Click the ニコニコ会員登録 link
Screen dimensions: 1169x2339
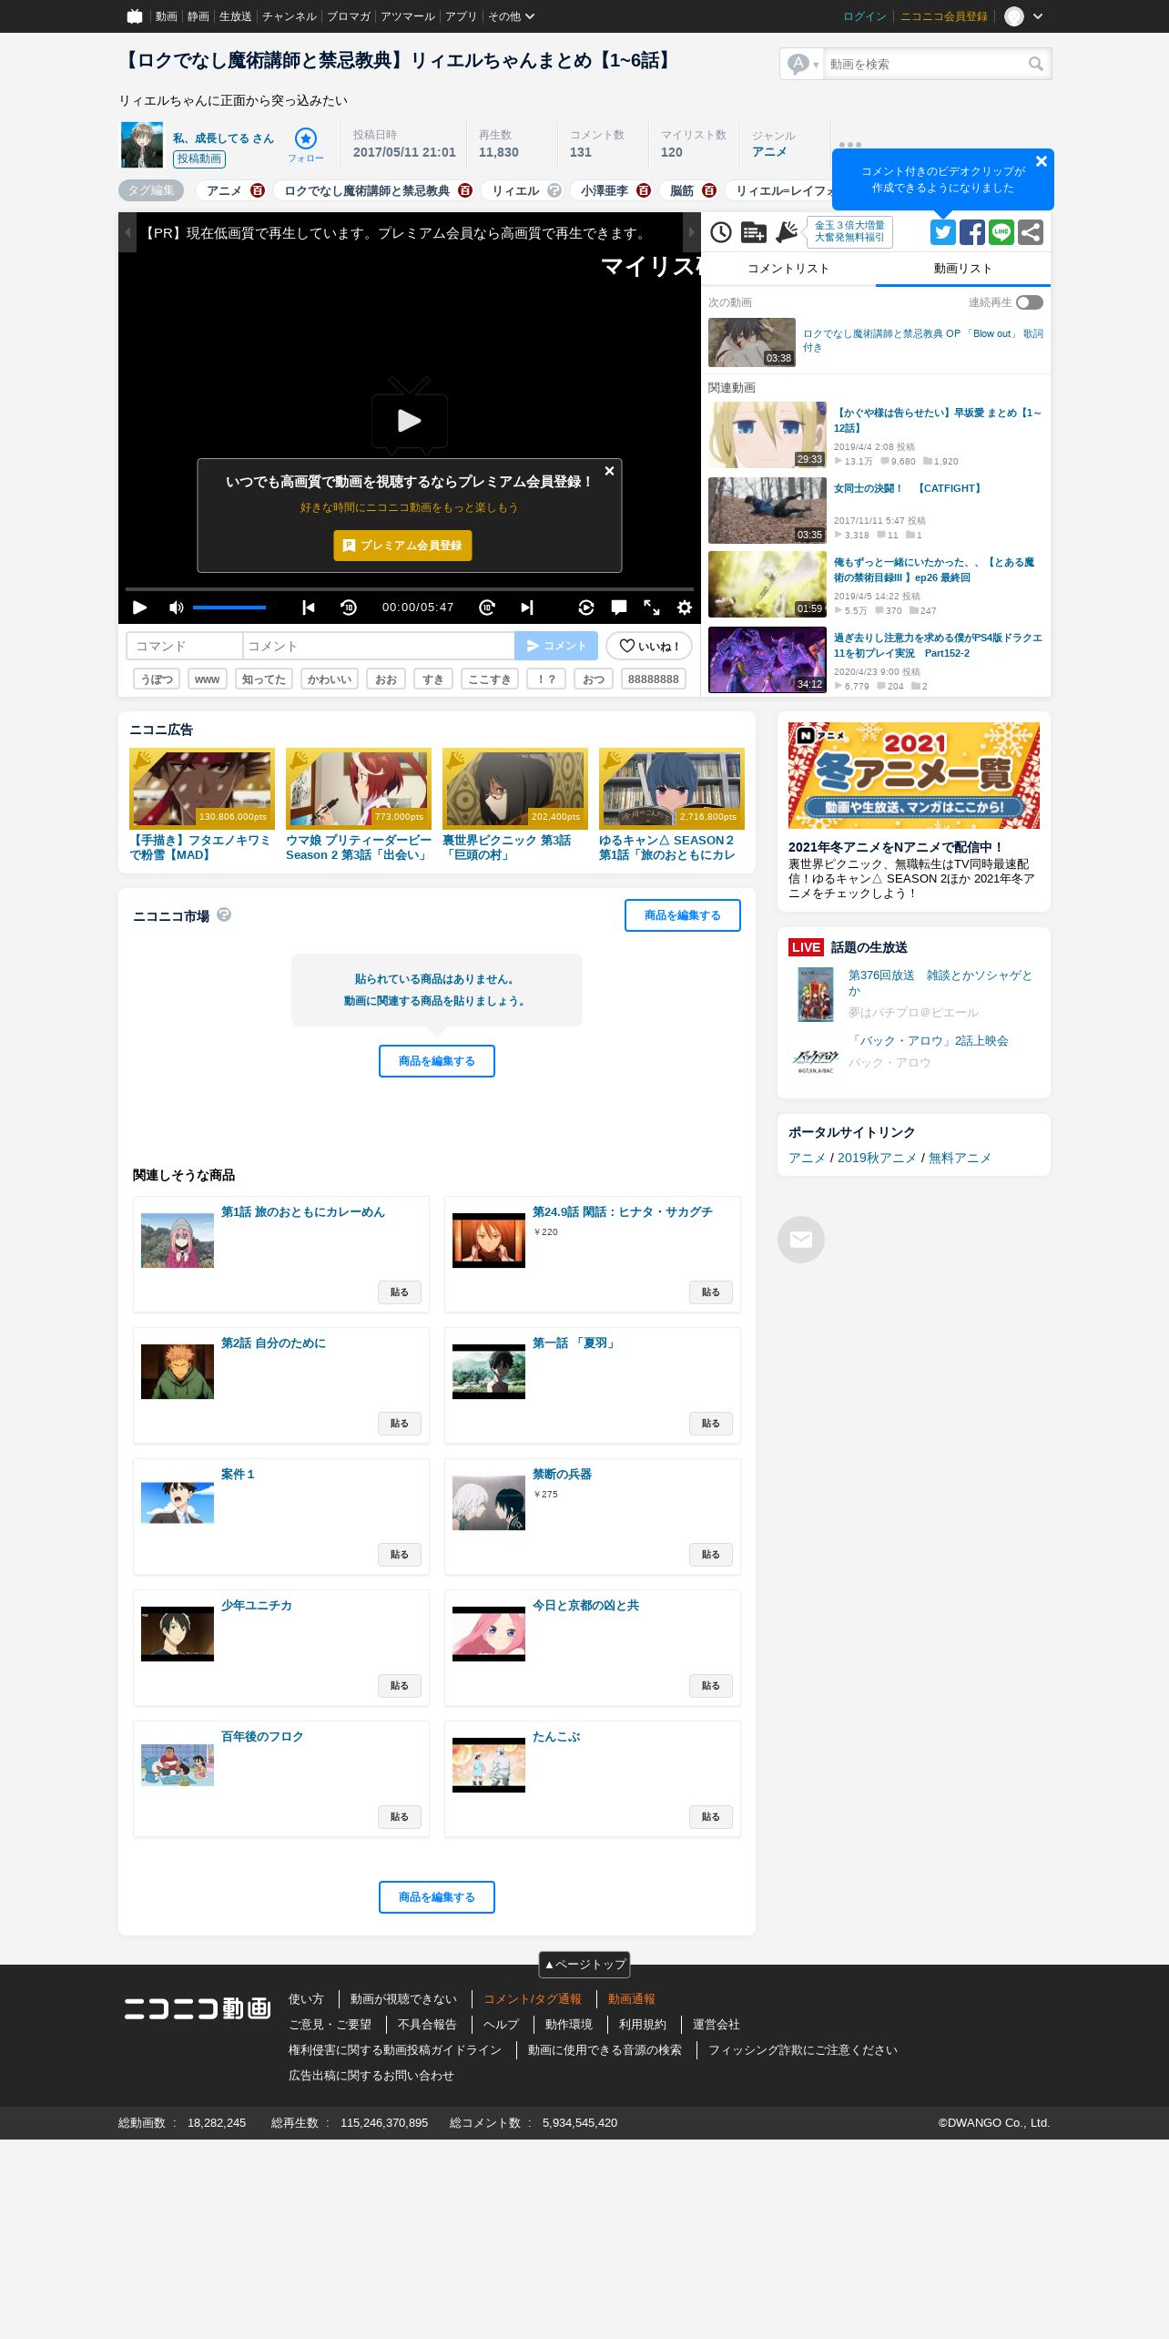click(x=944, y=16)
